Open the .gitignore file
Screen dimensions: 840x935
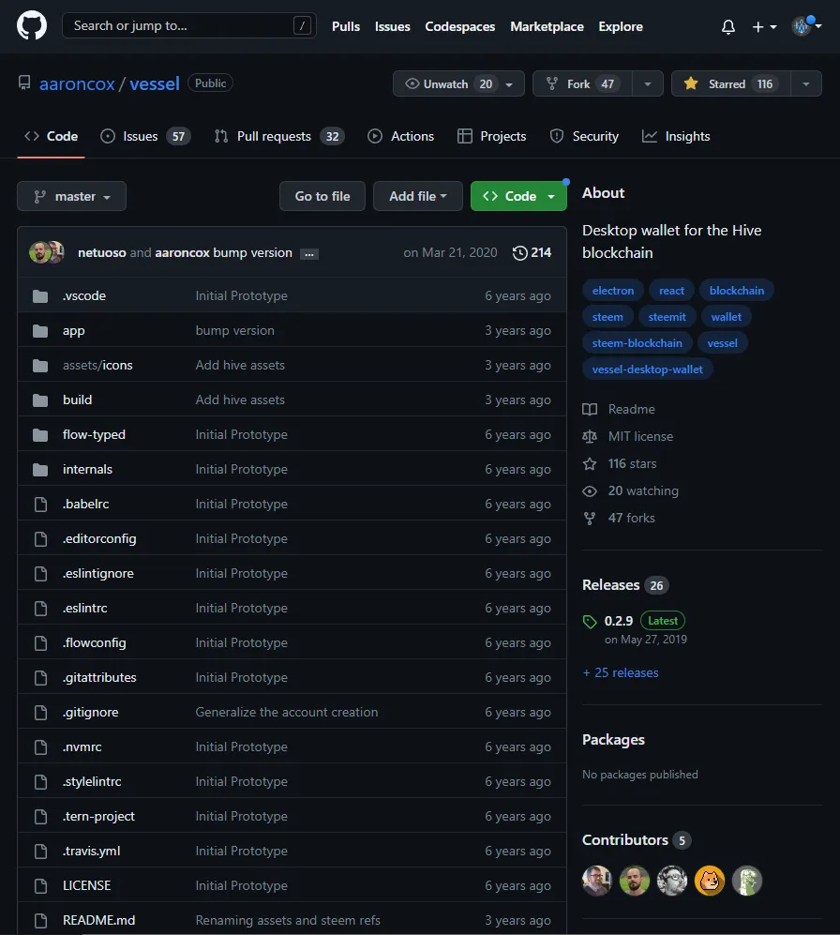pos(91,713)
